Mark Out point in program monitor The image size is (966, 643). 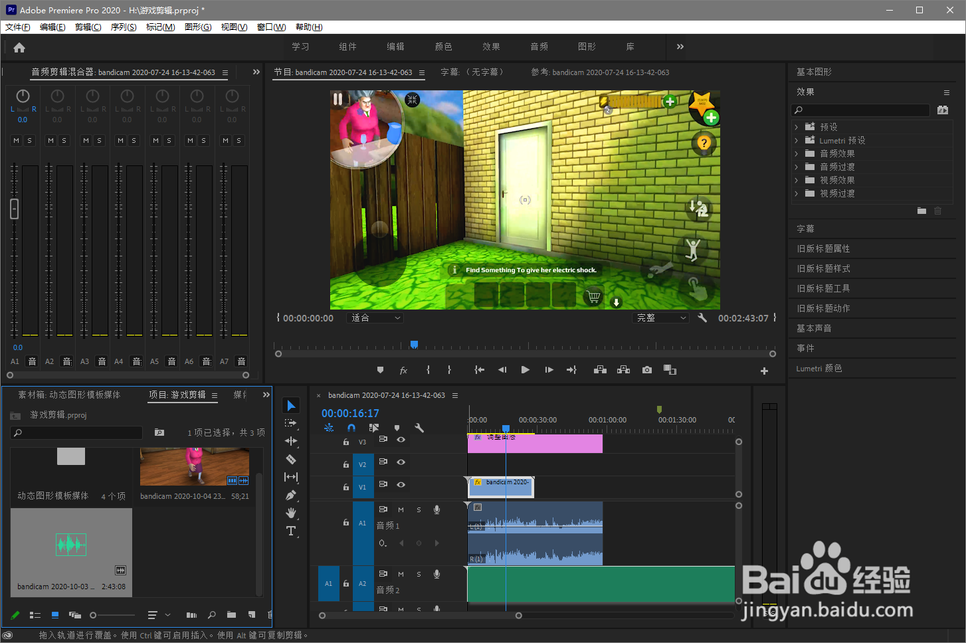click(x=450, y=370)
